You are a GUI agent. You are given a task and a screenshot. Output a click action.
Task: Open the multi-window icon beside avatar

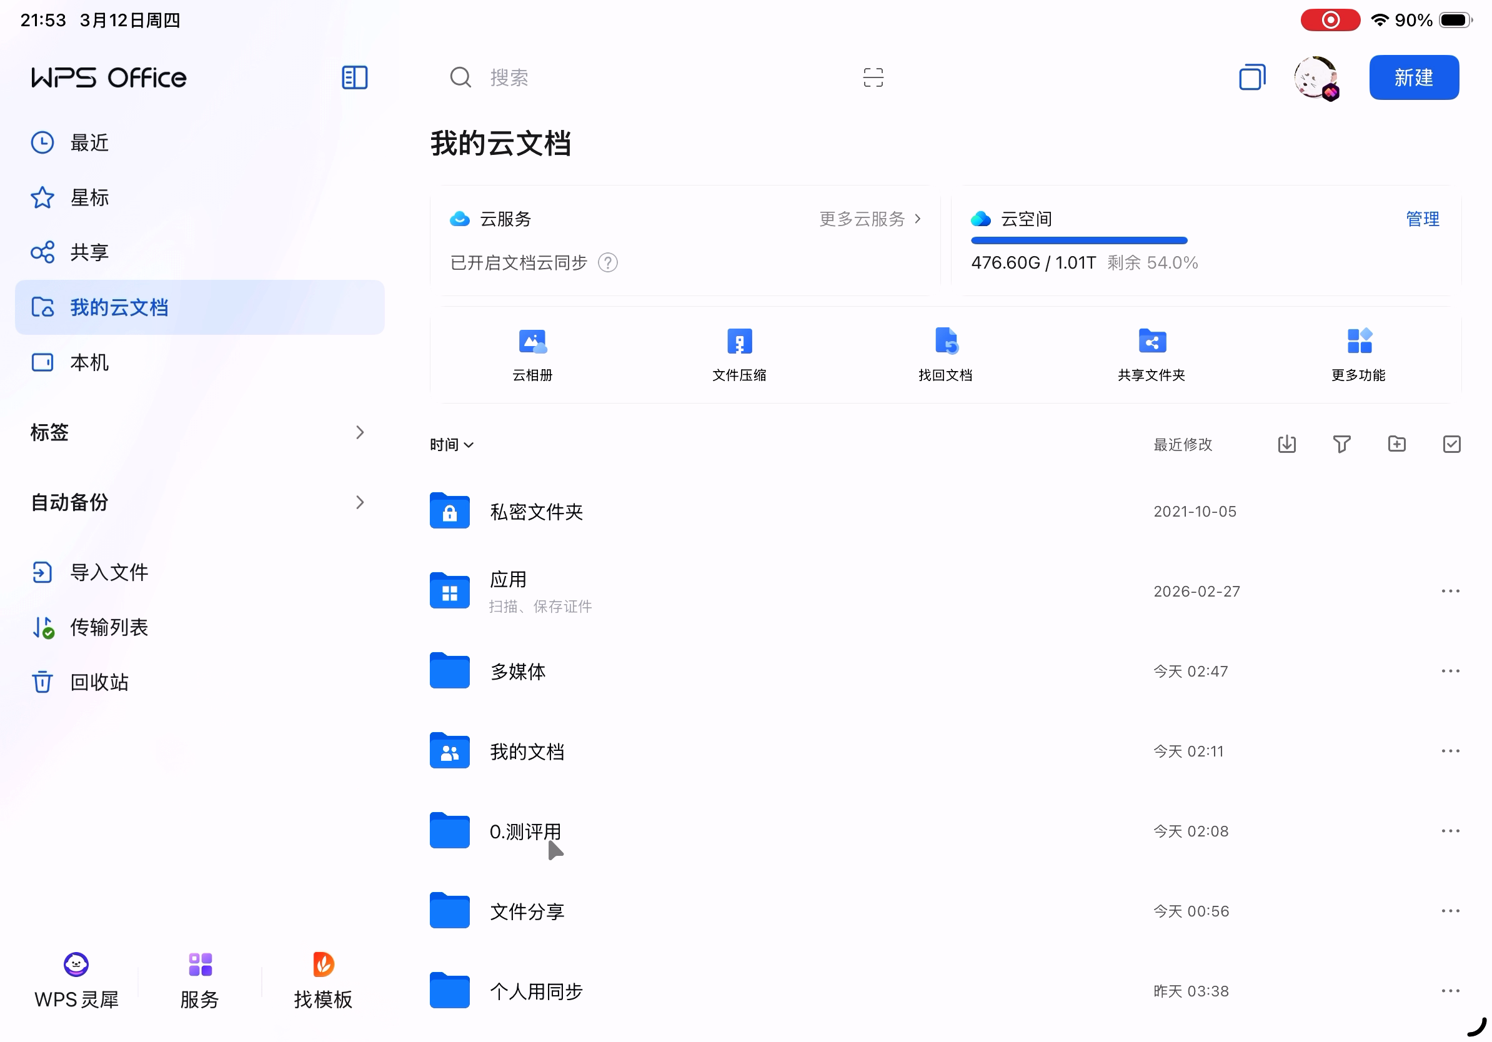click(x=1251, y=77)
